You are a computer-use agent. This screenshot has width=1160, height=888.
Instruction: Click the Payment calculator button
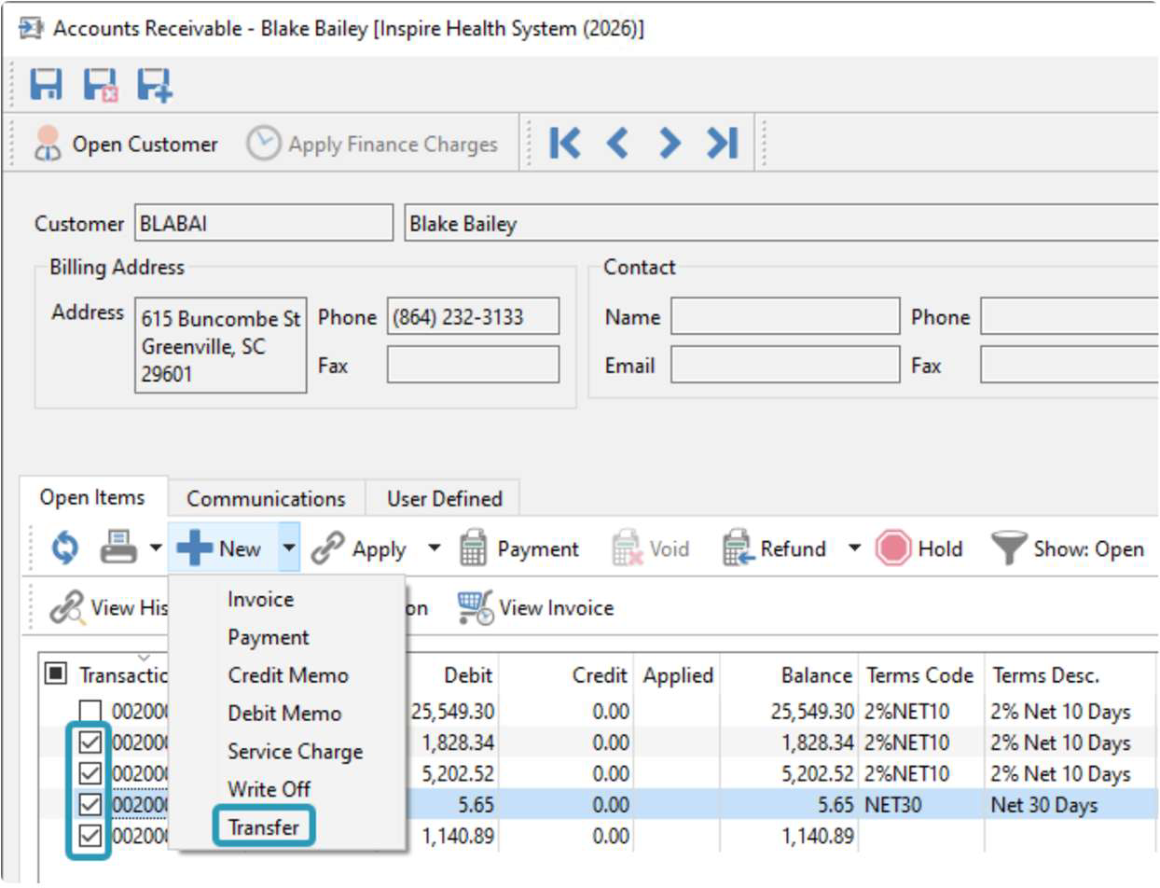[x=519, y=548]
